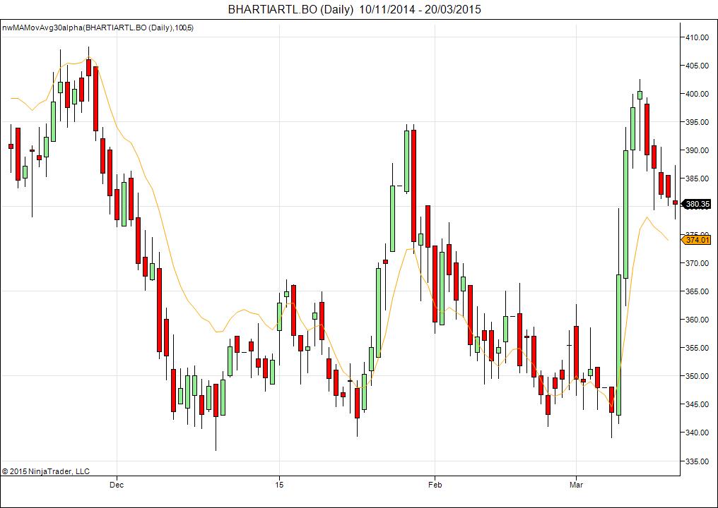Click the black 380.35 last price marker
Screen dimensions: 718x508
click(x=698, y=204)
